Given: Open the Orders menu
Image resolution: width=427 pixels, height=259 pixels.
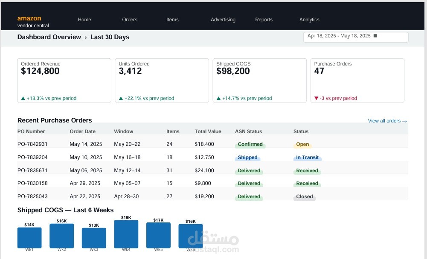Looking at the screenshot, I should point(130,20).
